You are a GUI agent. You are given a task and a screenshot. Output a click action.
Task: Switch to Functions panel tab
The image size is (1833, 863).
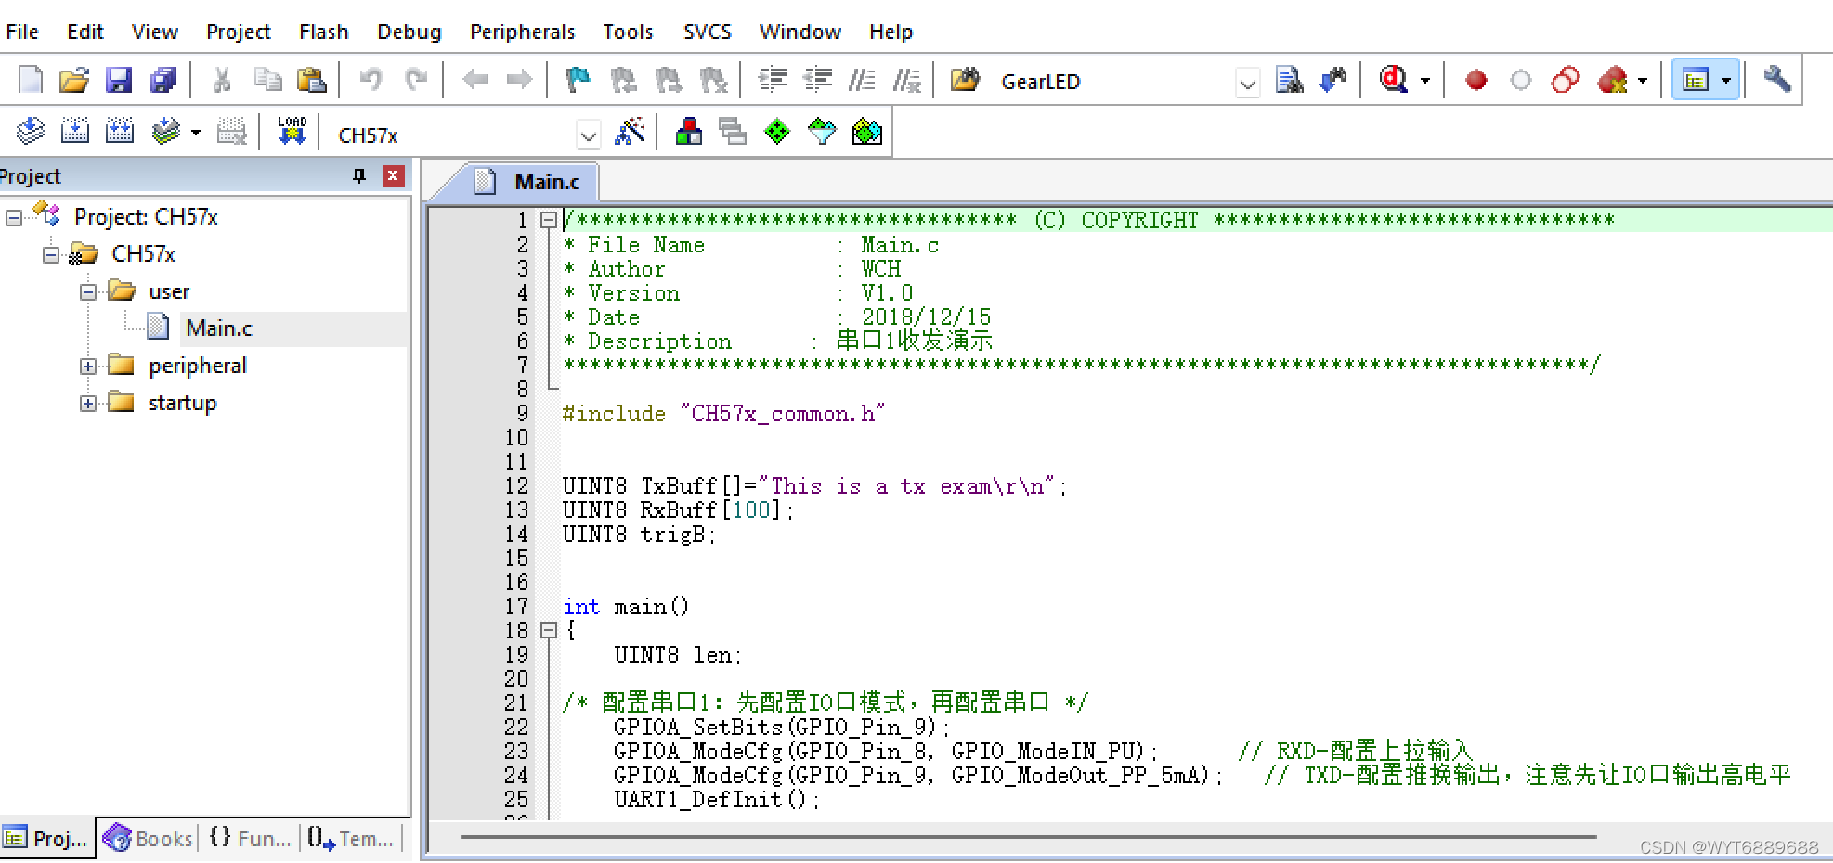pyautogui.click(x=250, y=839)
